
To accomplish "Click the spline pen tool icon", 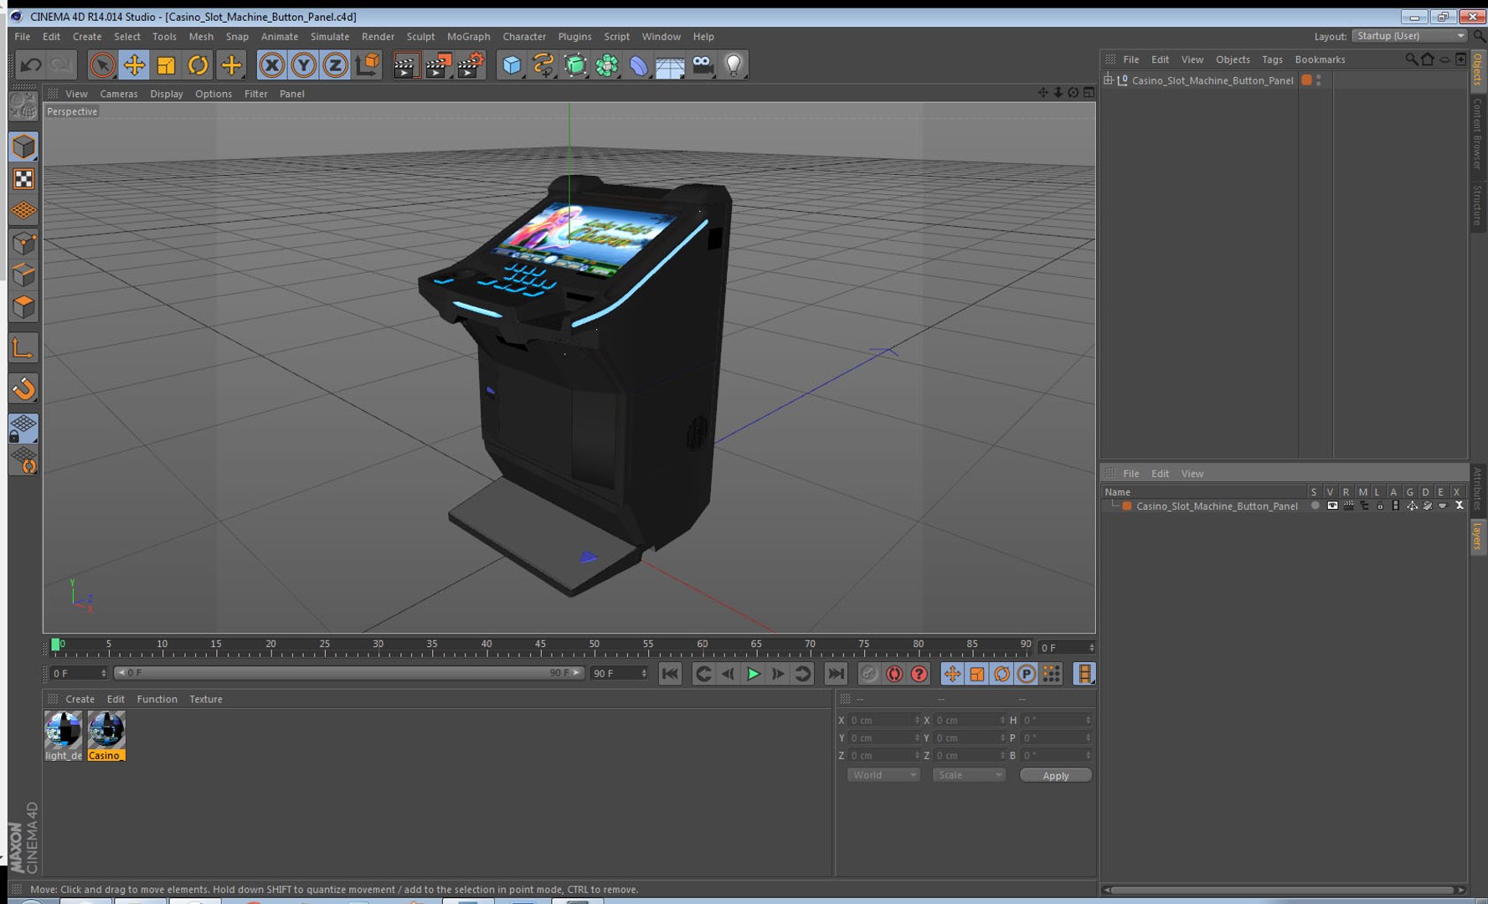I will [543, 64].
